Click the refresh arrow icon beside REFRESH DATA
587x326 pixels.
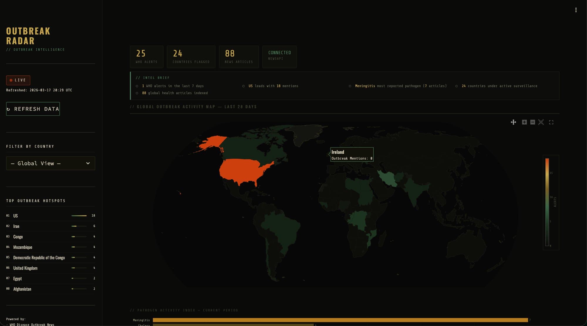8,109
